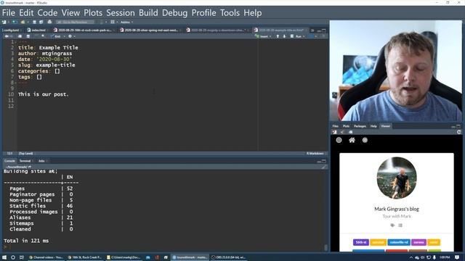Open the R Markdown file type selector
The height and width of the screenshot is (261, 465).
coord(316,153)
